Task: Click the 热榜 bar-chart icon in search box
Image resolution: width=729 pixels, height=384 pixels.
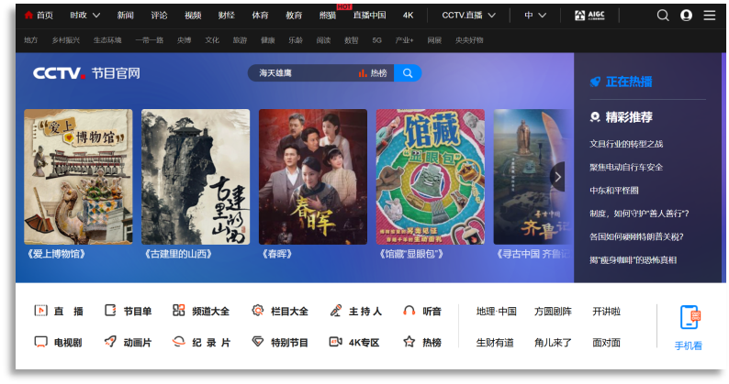Action: click(x=363, y=73)
